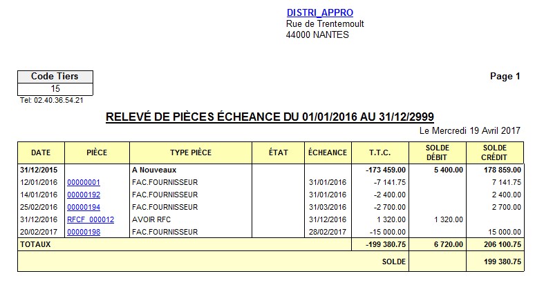Select the SOLDE CRÉDIT column header
544x296 pixels.
pos(495,152)
